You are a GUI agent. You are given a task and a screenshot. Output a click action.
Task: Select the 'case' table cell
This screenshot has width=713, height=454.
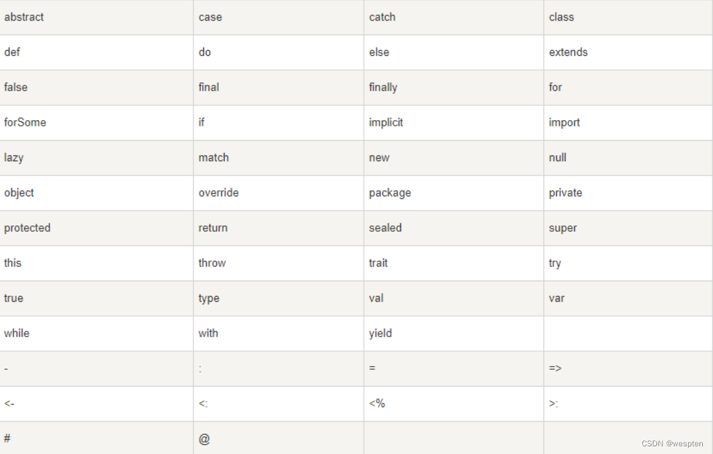tap(210, 17)
